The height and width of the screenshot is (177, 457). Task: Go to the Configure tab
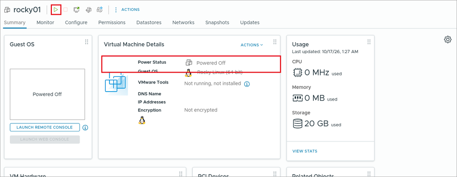[x=76, y=22]
